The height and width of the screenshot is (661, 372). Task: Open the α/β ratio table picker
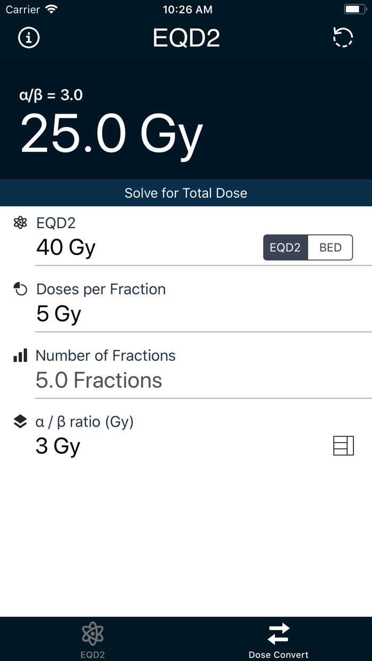343,446
